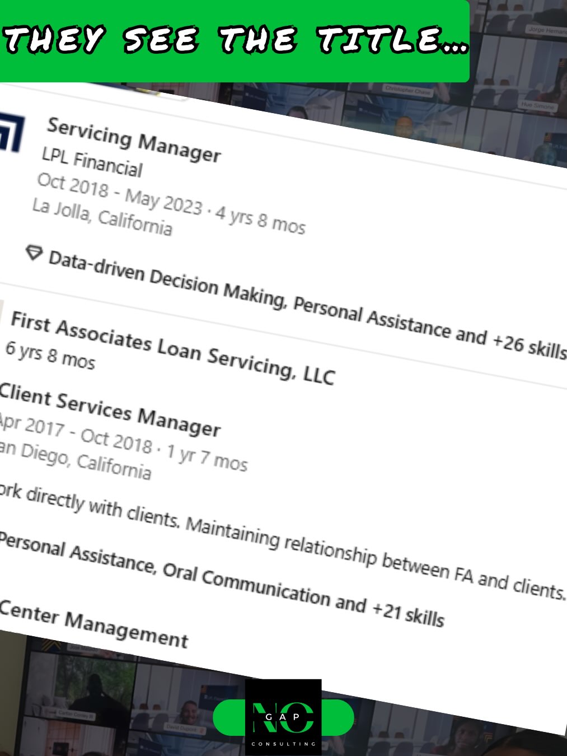The image size is (567, 756).
Task: Open First Associates Loan Servicing, LLC
Action: point(172,349)
